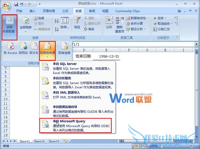Switch to Page Break Preview
200x149 pixels.
tap(145, 146)
